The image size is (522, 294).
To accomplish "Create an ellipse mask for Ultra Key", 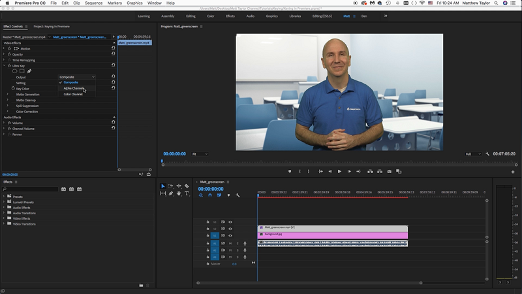I will [x=14, y=71].
